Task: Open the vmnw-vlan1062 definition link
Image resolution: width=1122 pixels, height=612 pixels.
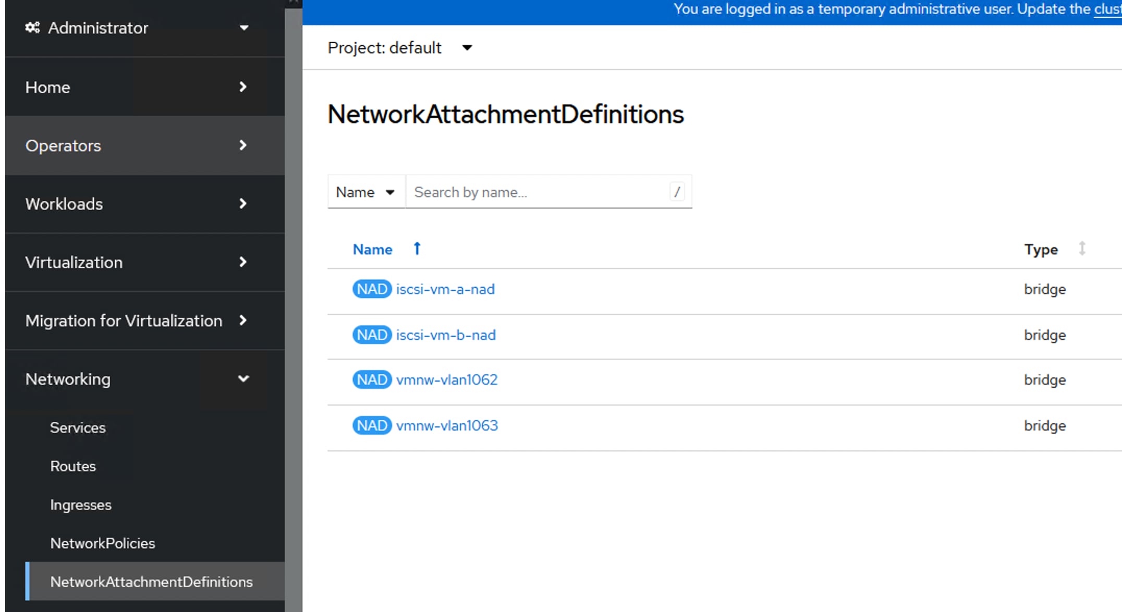Action: [x=447, y=380]
